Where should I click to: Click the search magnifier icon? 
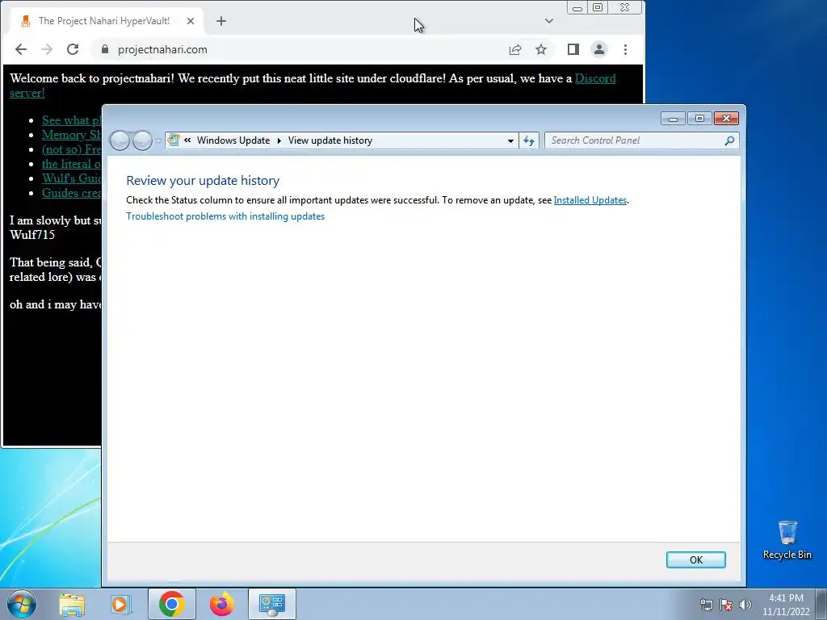(x=729, y=140)
